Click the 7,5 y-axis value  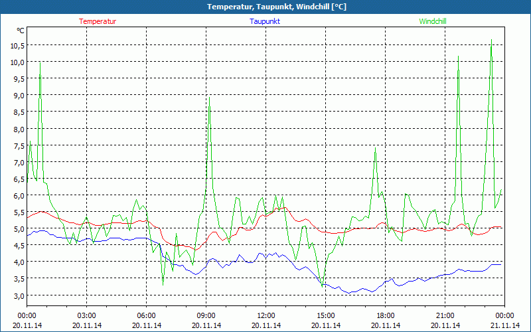[19, 145]
